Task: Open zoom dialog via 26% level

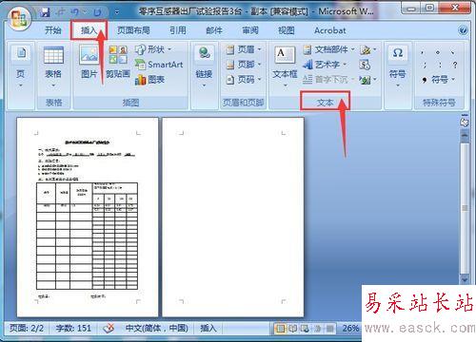Action: [x=351, y=329]
